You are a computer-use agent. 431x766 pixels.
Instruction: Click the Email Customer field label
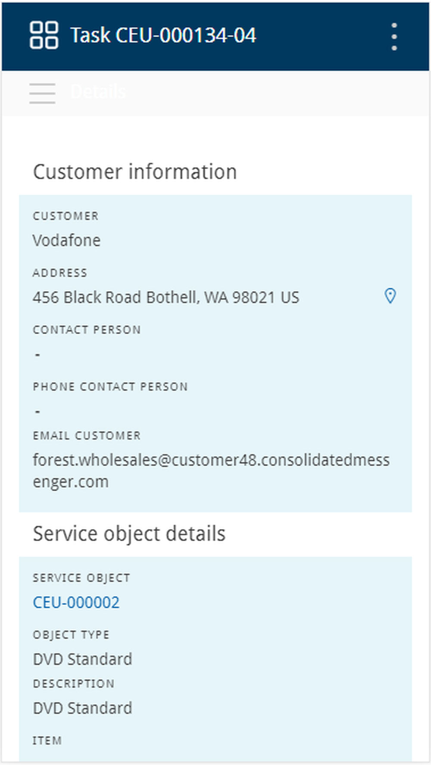coord(87,436)
